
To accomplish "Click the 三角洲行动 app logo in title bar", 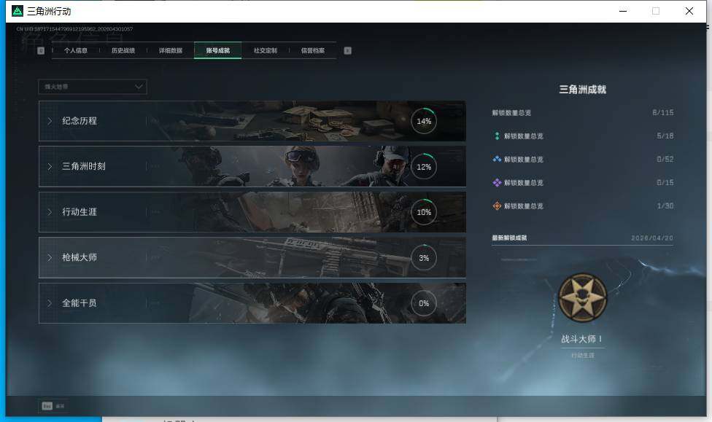I will (x=18, y=11).
